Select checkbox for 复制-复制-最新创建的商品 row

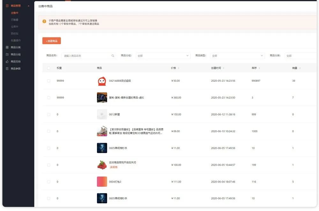(x=48, y=98)
